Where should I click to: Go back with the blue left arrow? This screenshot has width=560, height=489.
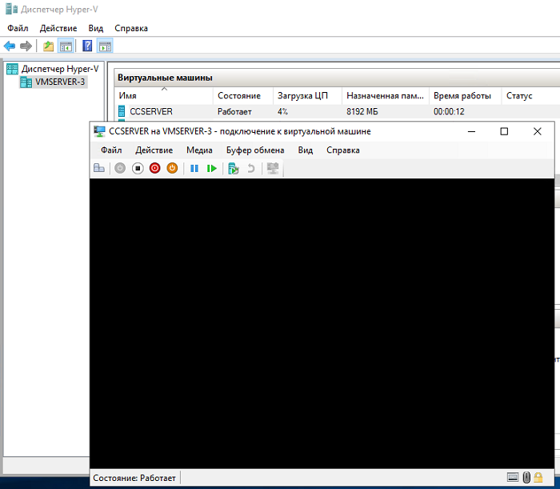coord(10,46)
